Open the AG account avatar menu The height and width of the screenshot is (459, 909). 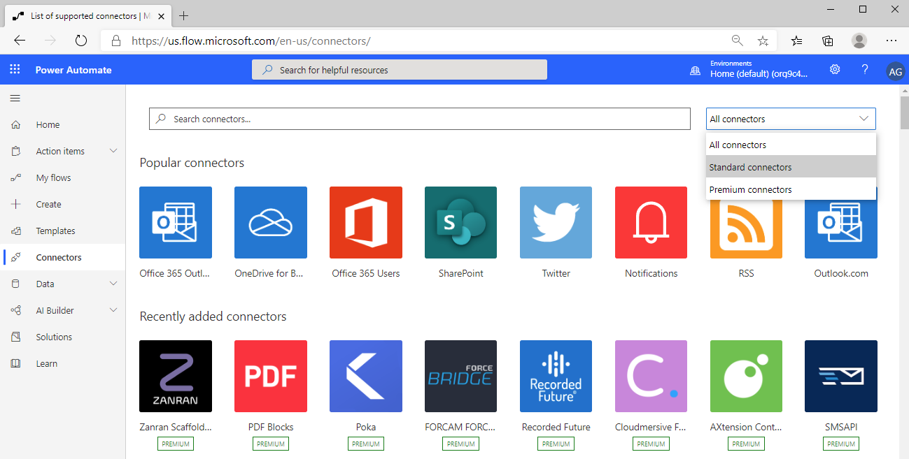pyautogui.click(x=895, y=71)
